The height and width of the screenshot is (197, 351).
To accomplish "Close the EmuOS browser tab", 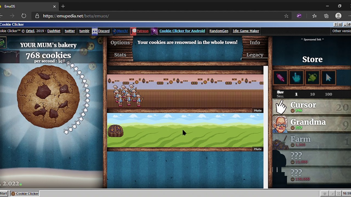I will pyautogui.click(x=54, y=6).
